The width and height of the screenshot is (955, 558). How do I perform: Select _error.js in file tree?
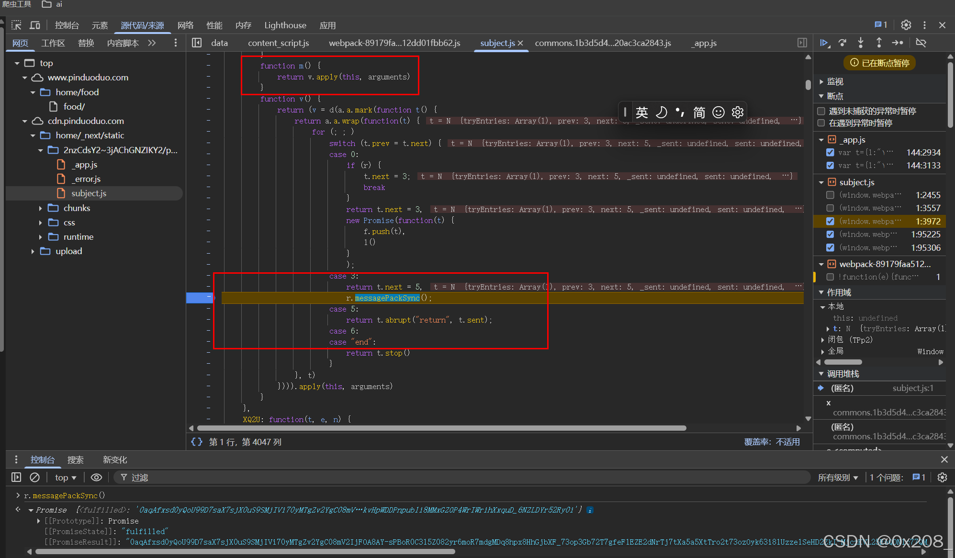pyautogui.click(x=86, y=179)
